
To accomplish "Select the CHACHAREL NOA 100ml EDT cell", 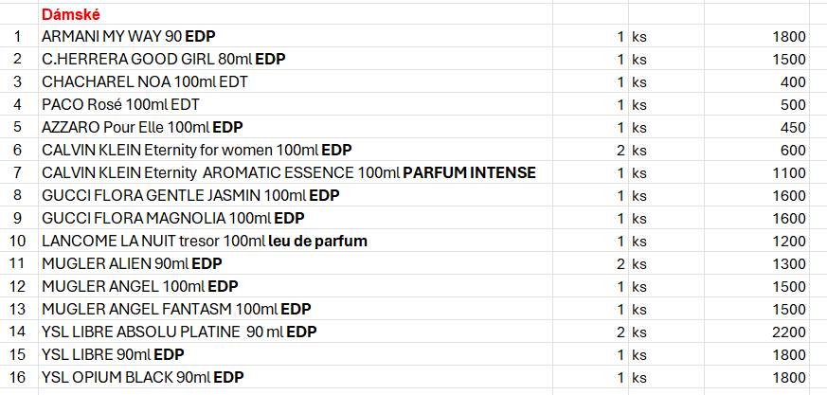I will (296, 81).
